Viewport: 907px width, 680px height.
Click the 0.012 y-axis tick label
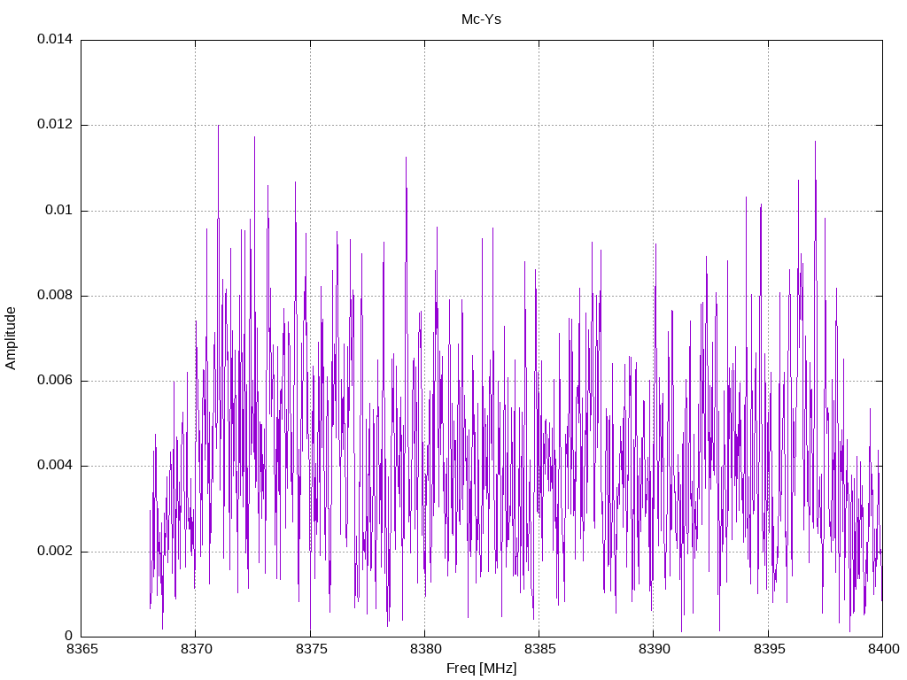click(55, 124)
